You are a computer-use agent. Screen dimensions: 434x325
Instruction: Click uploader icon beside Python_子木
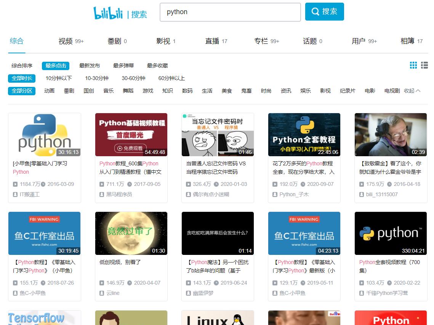(275, 195)
